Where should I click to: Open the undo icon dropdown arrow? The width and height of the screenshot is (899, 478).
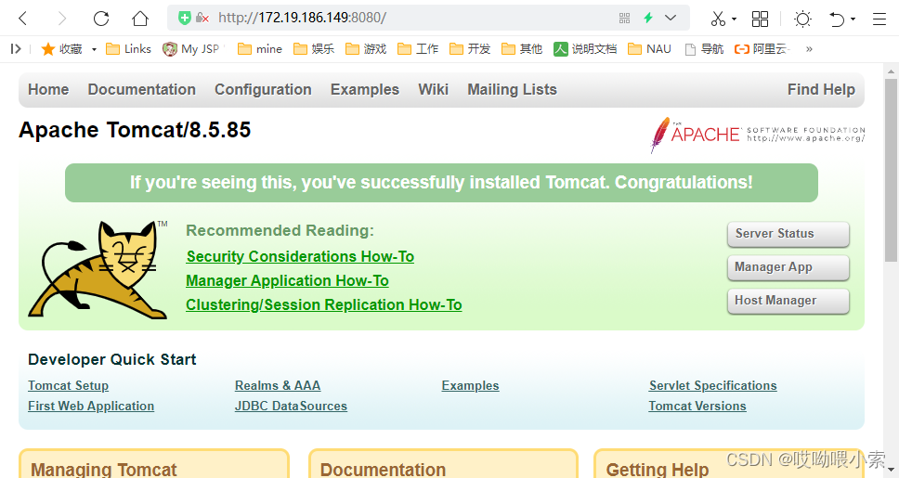[853, 19]
